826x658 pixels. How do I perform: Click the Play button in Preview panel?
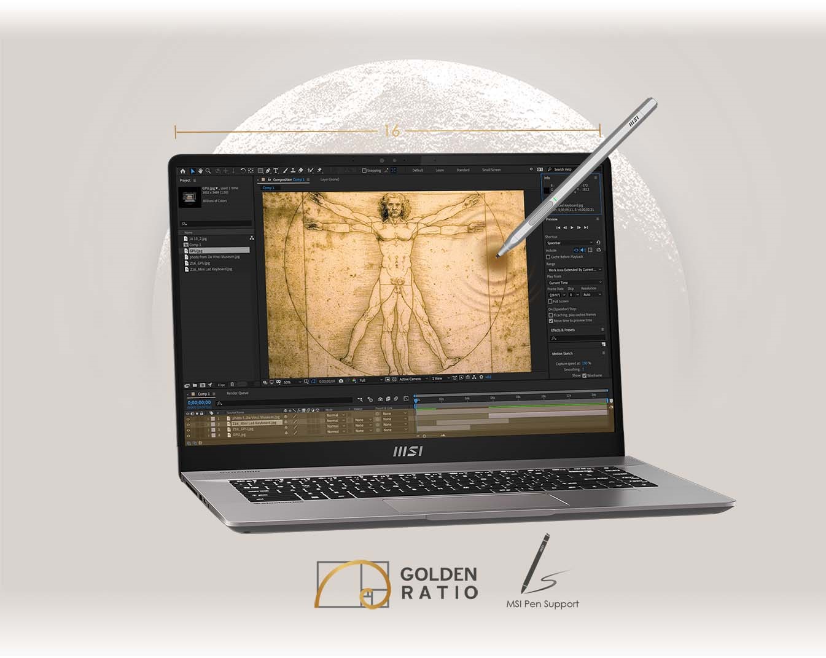572,228
